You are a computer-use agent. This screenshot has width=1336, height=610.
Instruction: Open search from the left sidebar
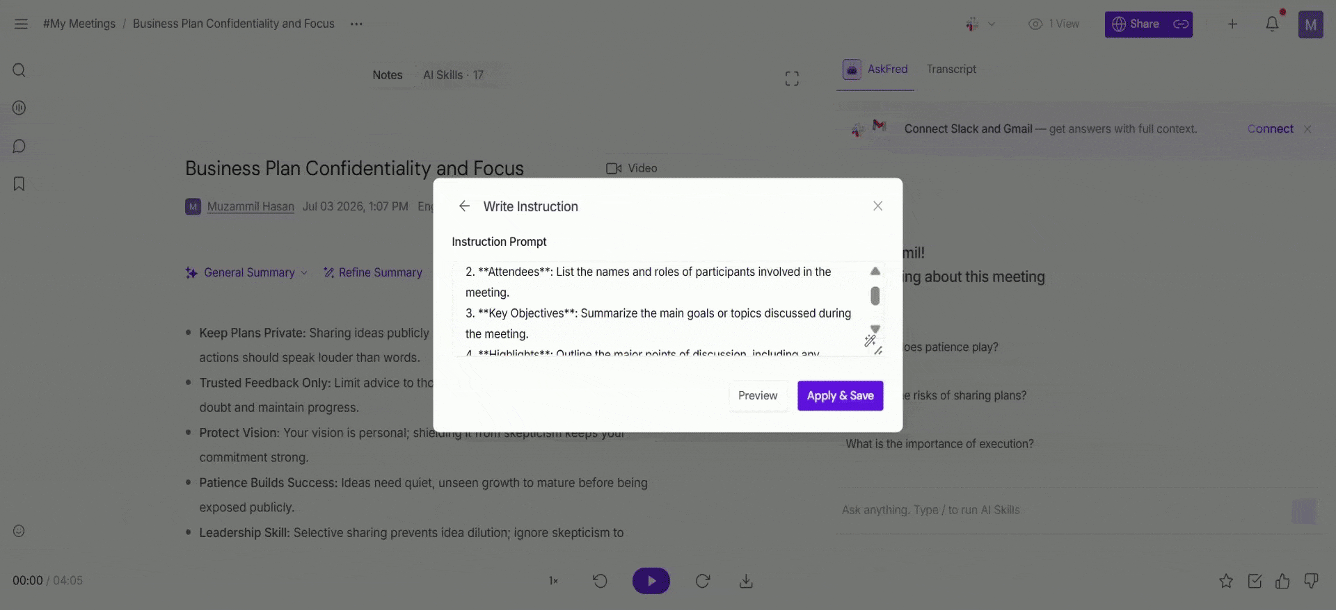pyautogui.click(x=19, y=70)
